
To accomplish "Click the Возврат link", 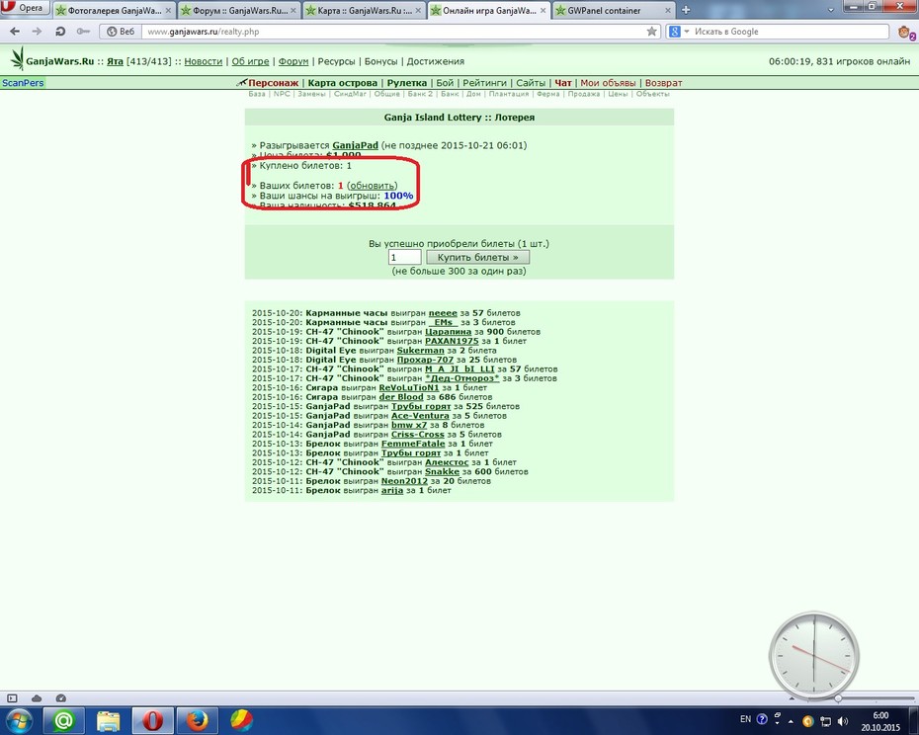I will [x=663, y=83].
